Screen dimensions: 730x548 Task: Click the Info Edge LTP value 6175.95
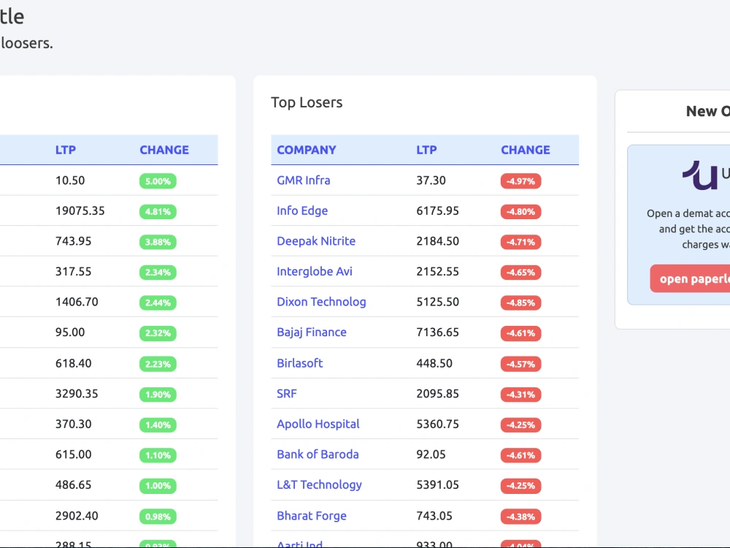coord(437,210)
